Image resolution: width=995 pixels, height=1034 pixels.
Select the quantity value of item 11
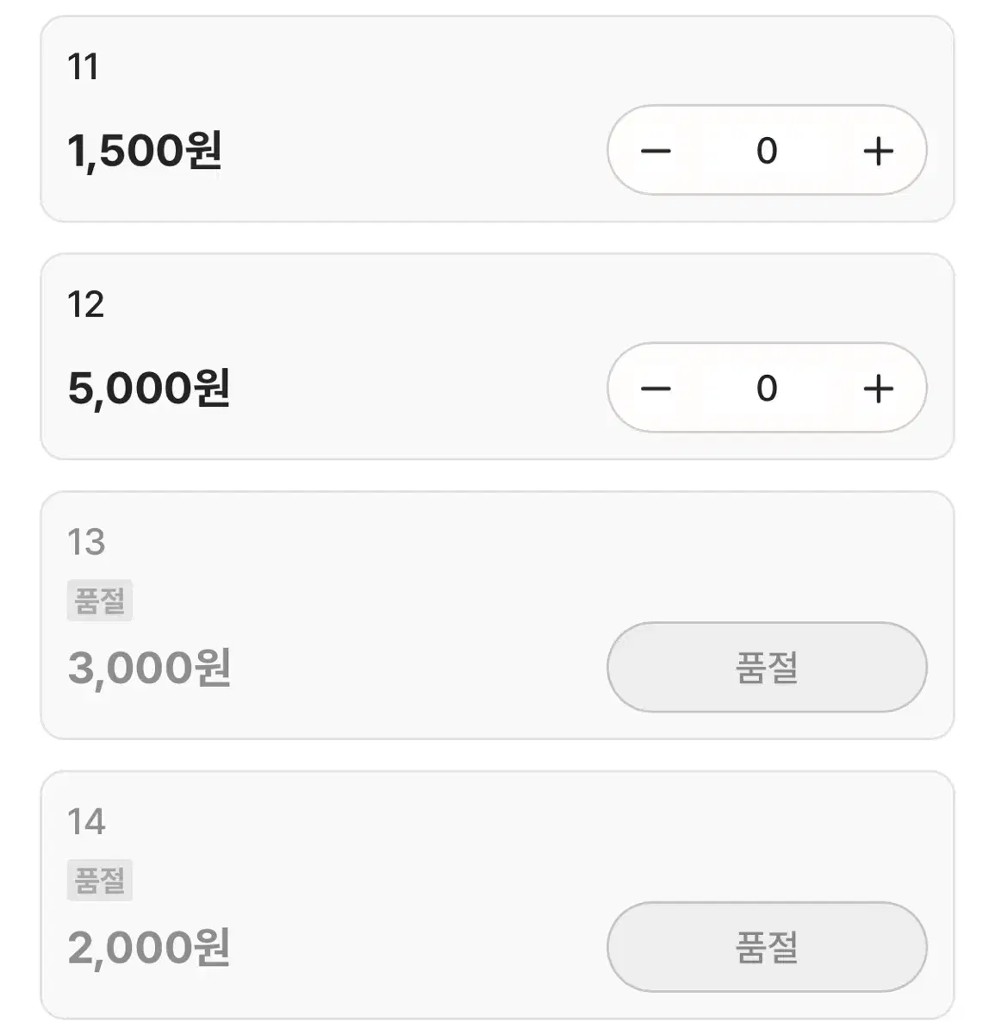(767, 151)
